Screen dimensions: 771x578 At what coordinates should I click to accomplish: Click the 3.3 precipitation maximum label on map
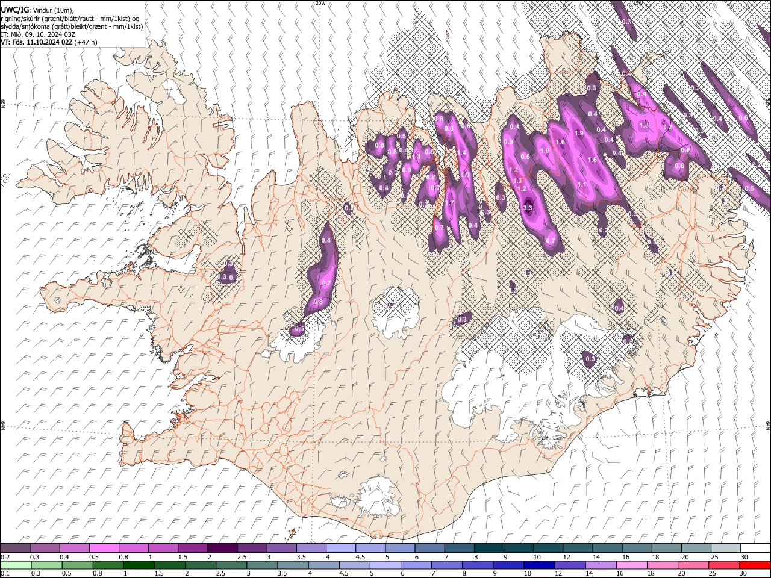[x=528, y=208]
